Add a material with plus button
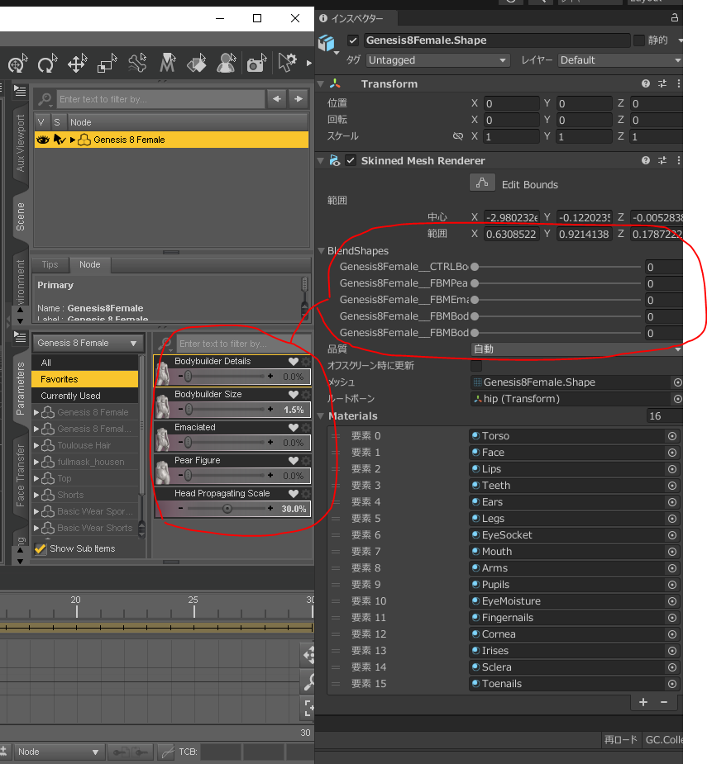707x764 pixels. pos(643,702)
